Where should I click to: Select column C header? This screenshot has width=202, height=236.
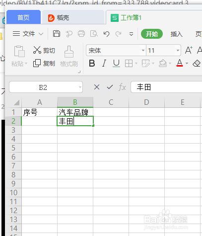tap(111, 102)
